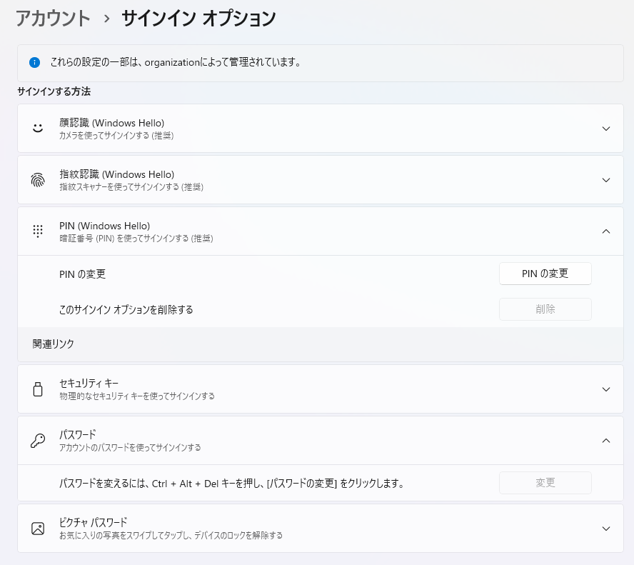Click the 関連リンク row under PIN
The height and width of the screenshot is (565, 634).
54,344
